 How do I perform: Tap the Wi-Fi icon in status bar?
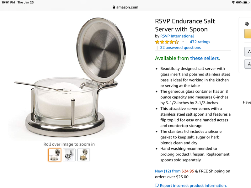(x=233, y=3)
